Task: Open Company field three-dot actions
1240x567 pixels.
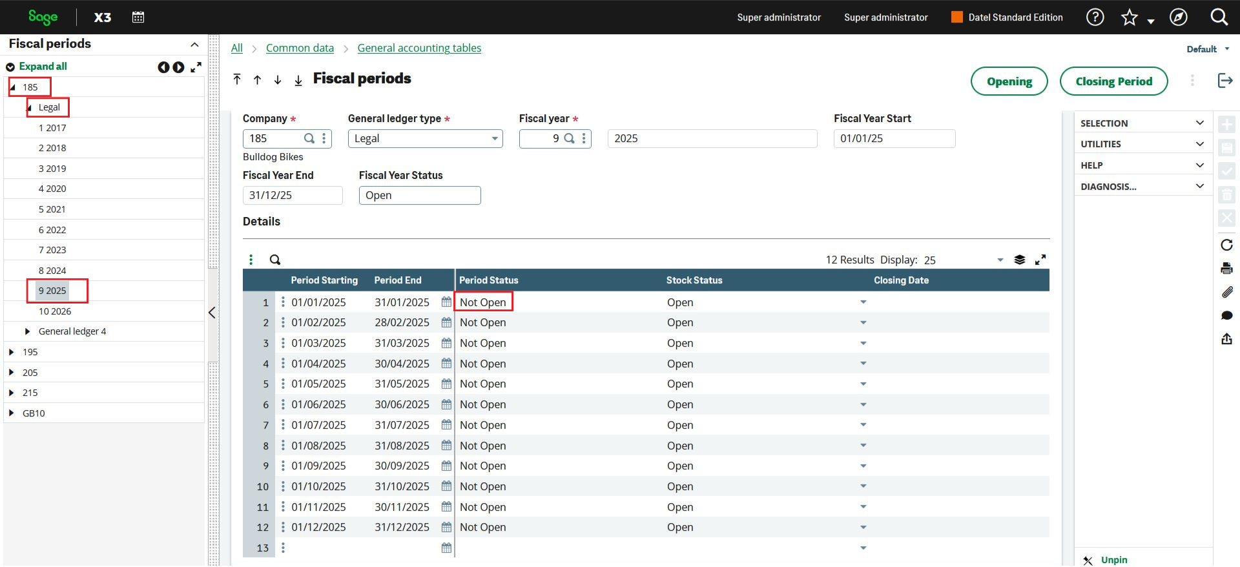Action: (x=324, y=138)
